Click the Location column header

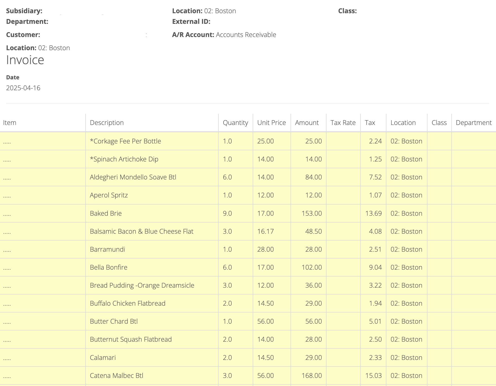403,123
